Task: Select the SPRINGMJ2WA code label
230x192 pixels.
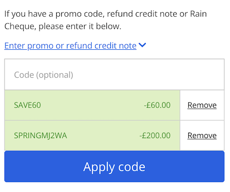Action: (41, 136)
